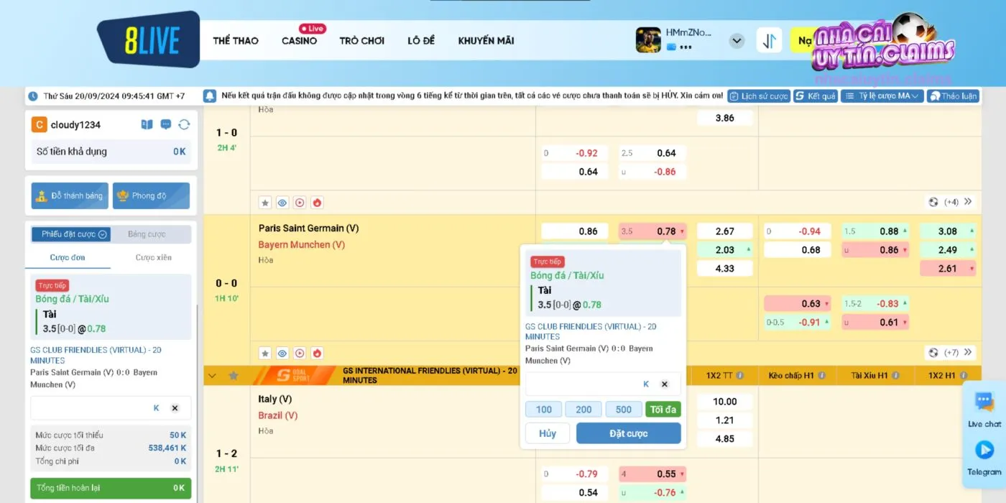Click the flame icon under the PSG match

coord(318,353)
